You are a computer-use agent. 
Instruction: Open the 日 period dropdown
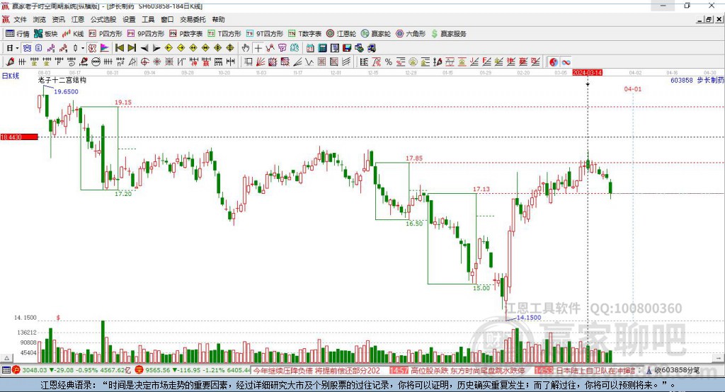tap(13, 48)
